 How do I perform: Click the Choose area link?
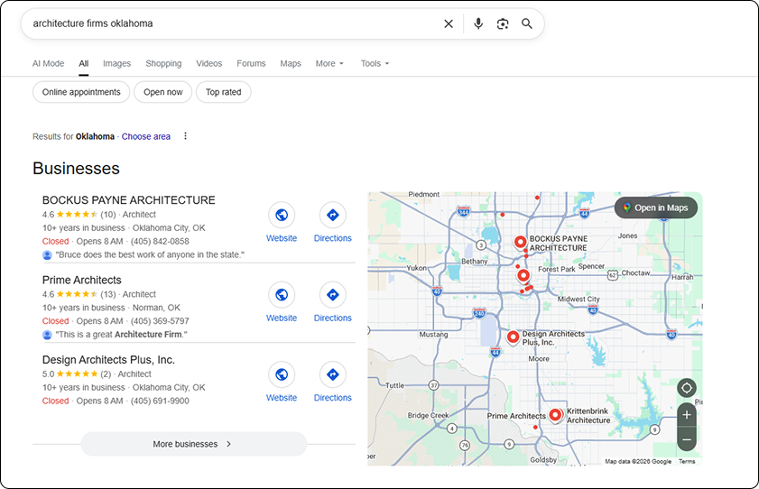[x=145, y=136]
